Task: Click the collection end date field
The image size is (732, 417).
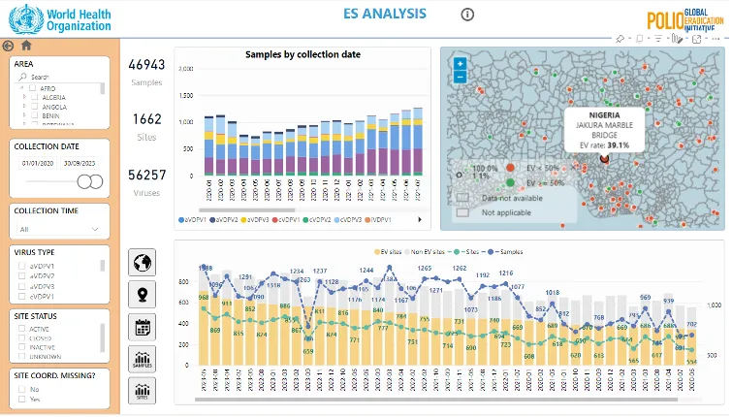Action: 80,164
